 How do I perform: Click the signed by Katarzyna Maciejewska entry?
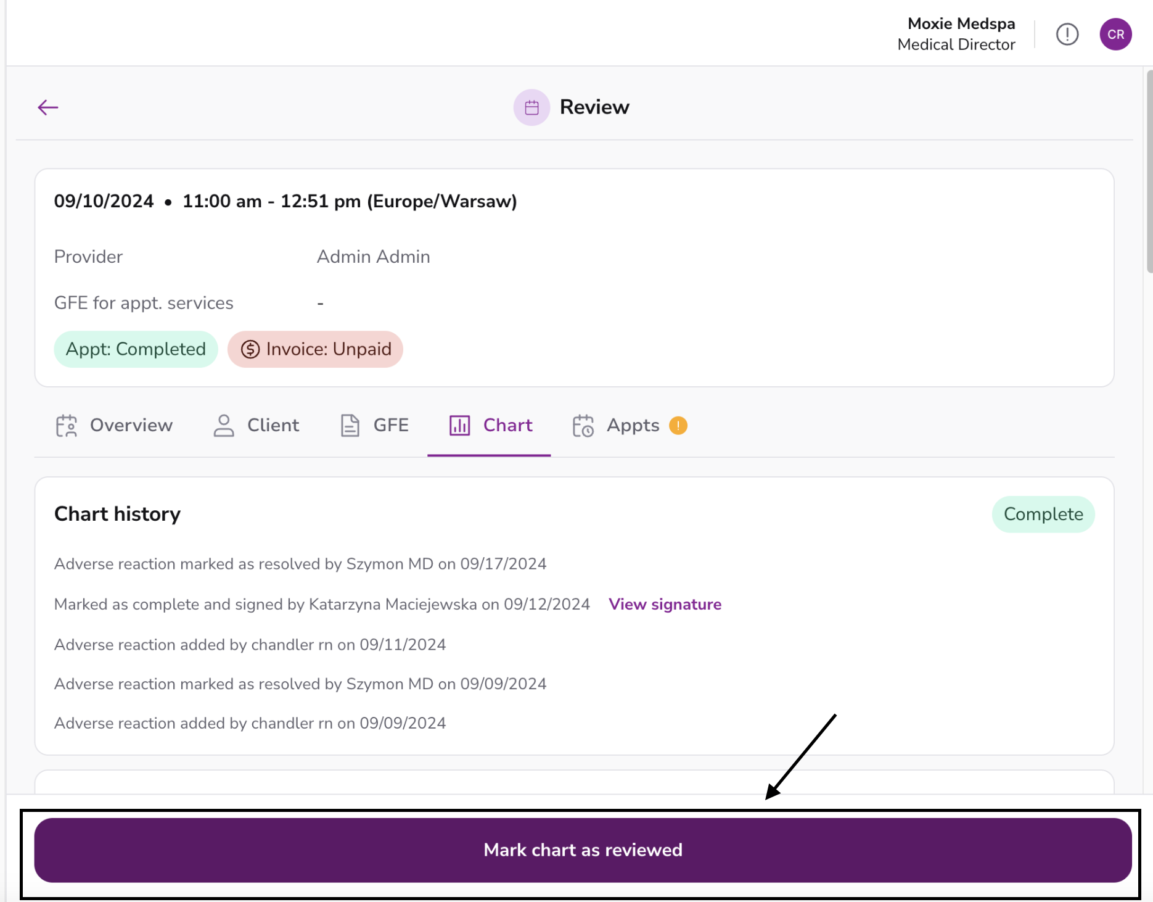(x=322, y=605)
